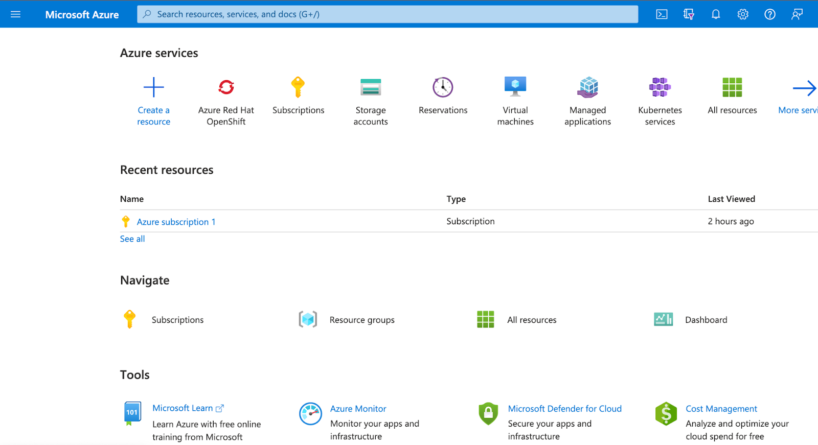Click the Create a resource plus icon

[153, 87]
